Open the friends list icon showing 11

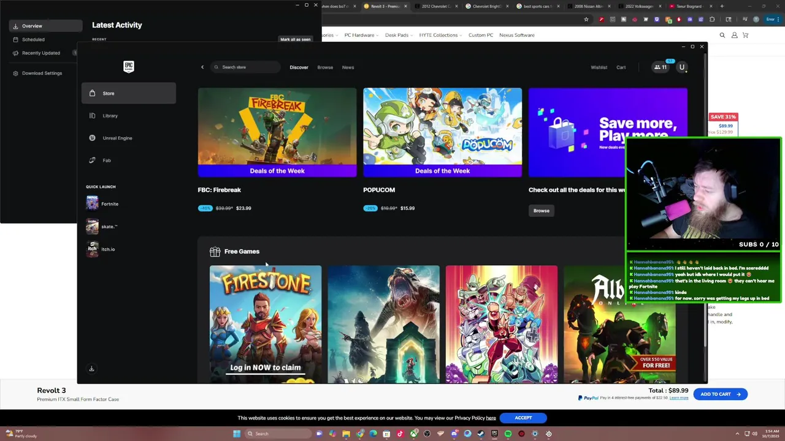661,67
